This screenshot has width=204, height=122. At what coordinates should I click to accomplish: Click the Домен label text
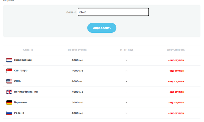point(71,12)
